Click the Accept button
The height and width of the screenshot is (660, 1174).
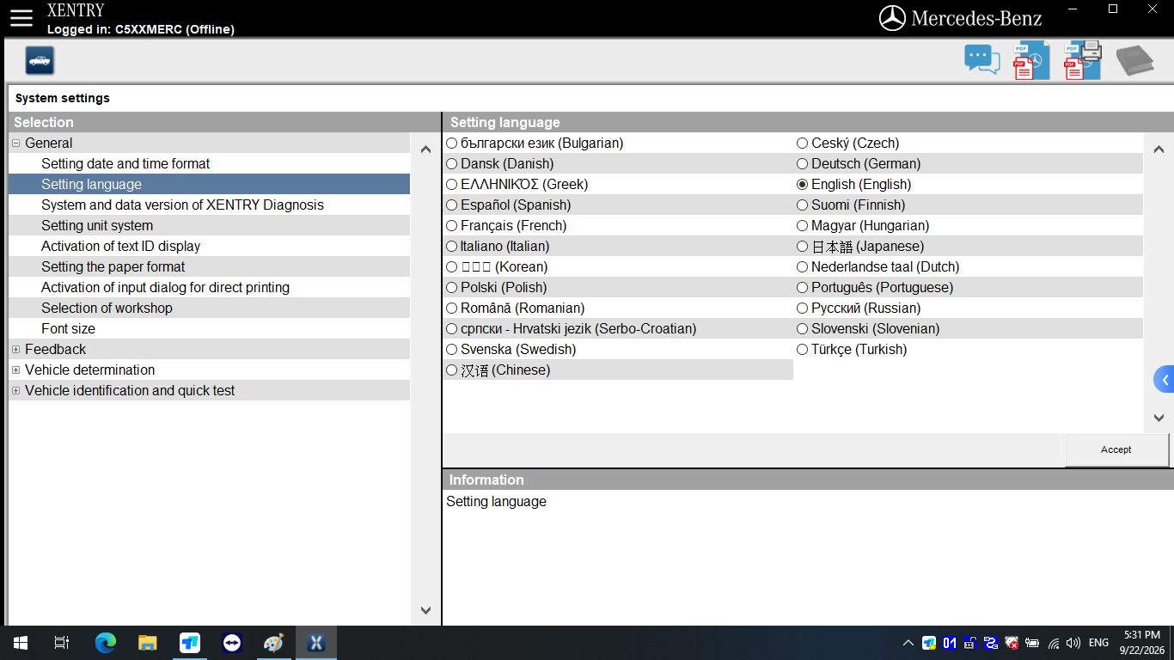click(1116, 449)
